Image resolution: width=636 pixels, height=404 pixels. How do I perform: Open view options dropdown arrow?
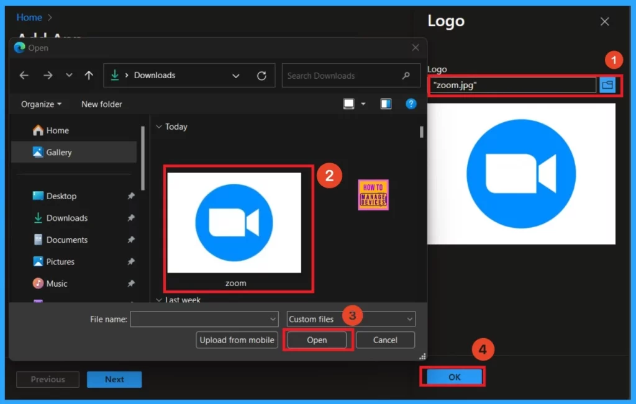(363, 104)
